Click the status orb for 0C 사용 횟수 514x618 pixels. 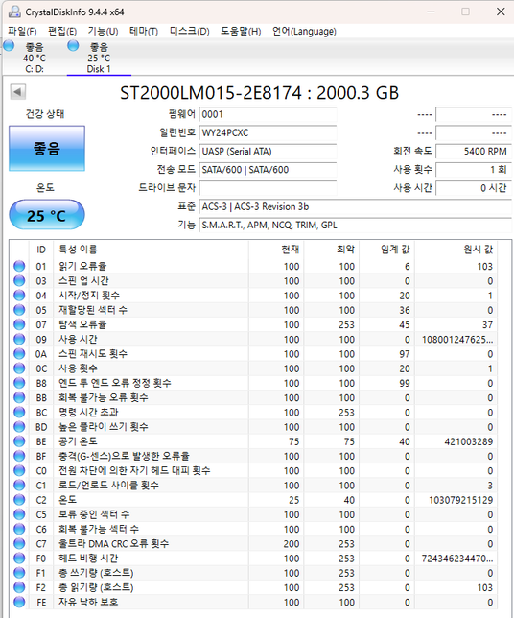19,368
